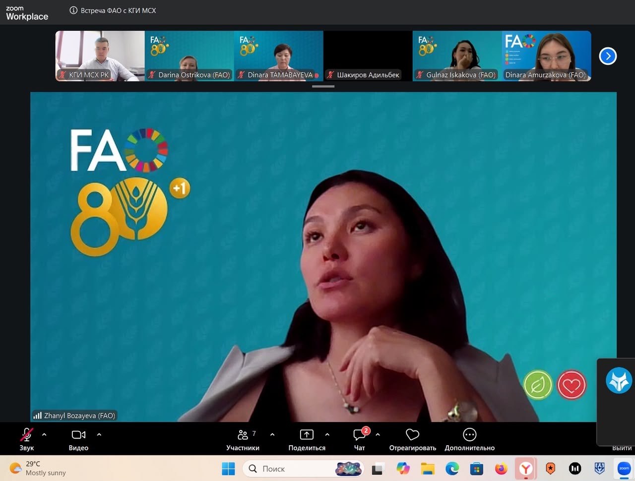Open Дополнительно more options menu
The image size is (635, 481).
470,439
